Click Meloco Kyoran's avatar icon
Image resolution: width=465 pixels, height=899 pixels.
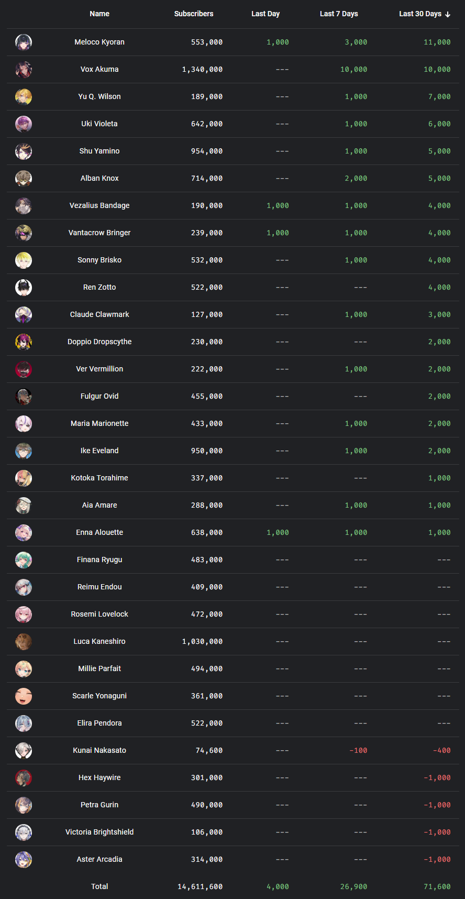tap(24, 42)
